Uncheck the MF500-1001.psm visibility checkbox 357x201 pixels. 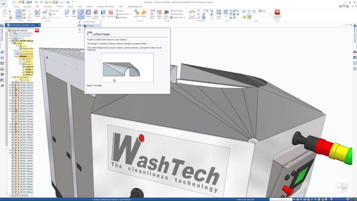pos(13,83)
